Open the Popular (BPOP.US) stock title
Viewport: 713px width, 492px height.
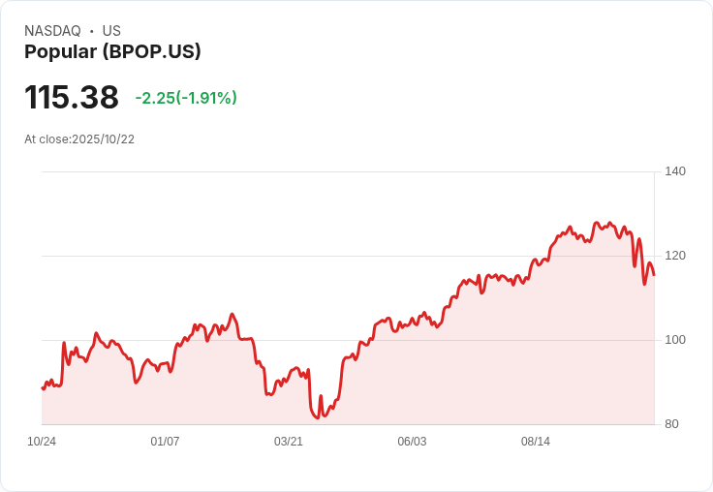[112, 52]
